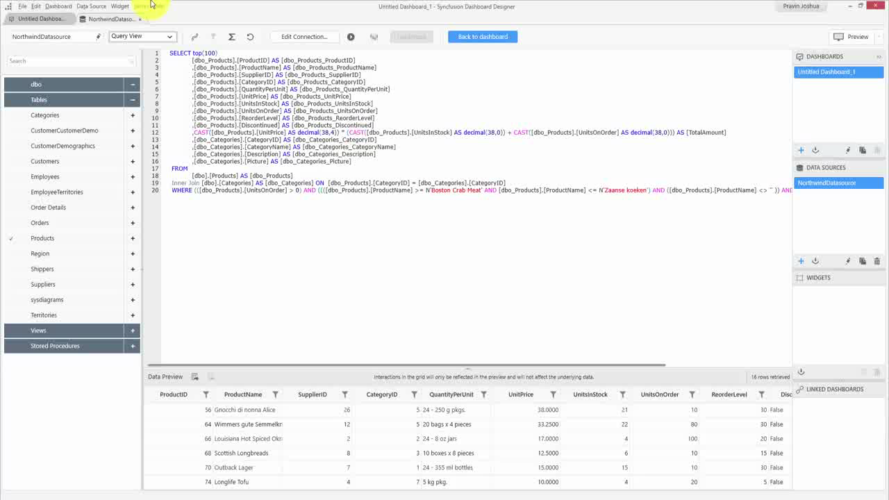Collapse the dbo schema section

click(x=133, y=85)
